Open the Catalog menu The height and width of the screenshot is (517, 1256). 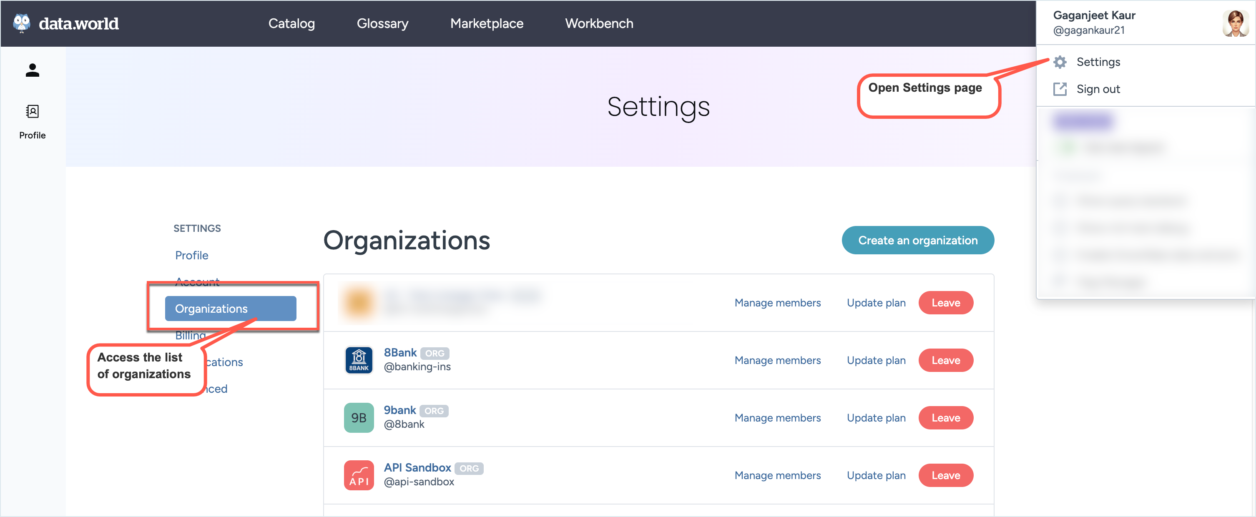[x=291, y=23]
